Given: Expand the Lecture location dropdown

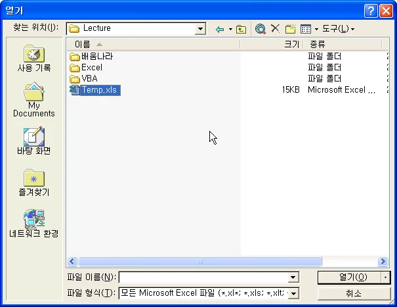Looking at the screenshot, I should point(200,29).
